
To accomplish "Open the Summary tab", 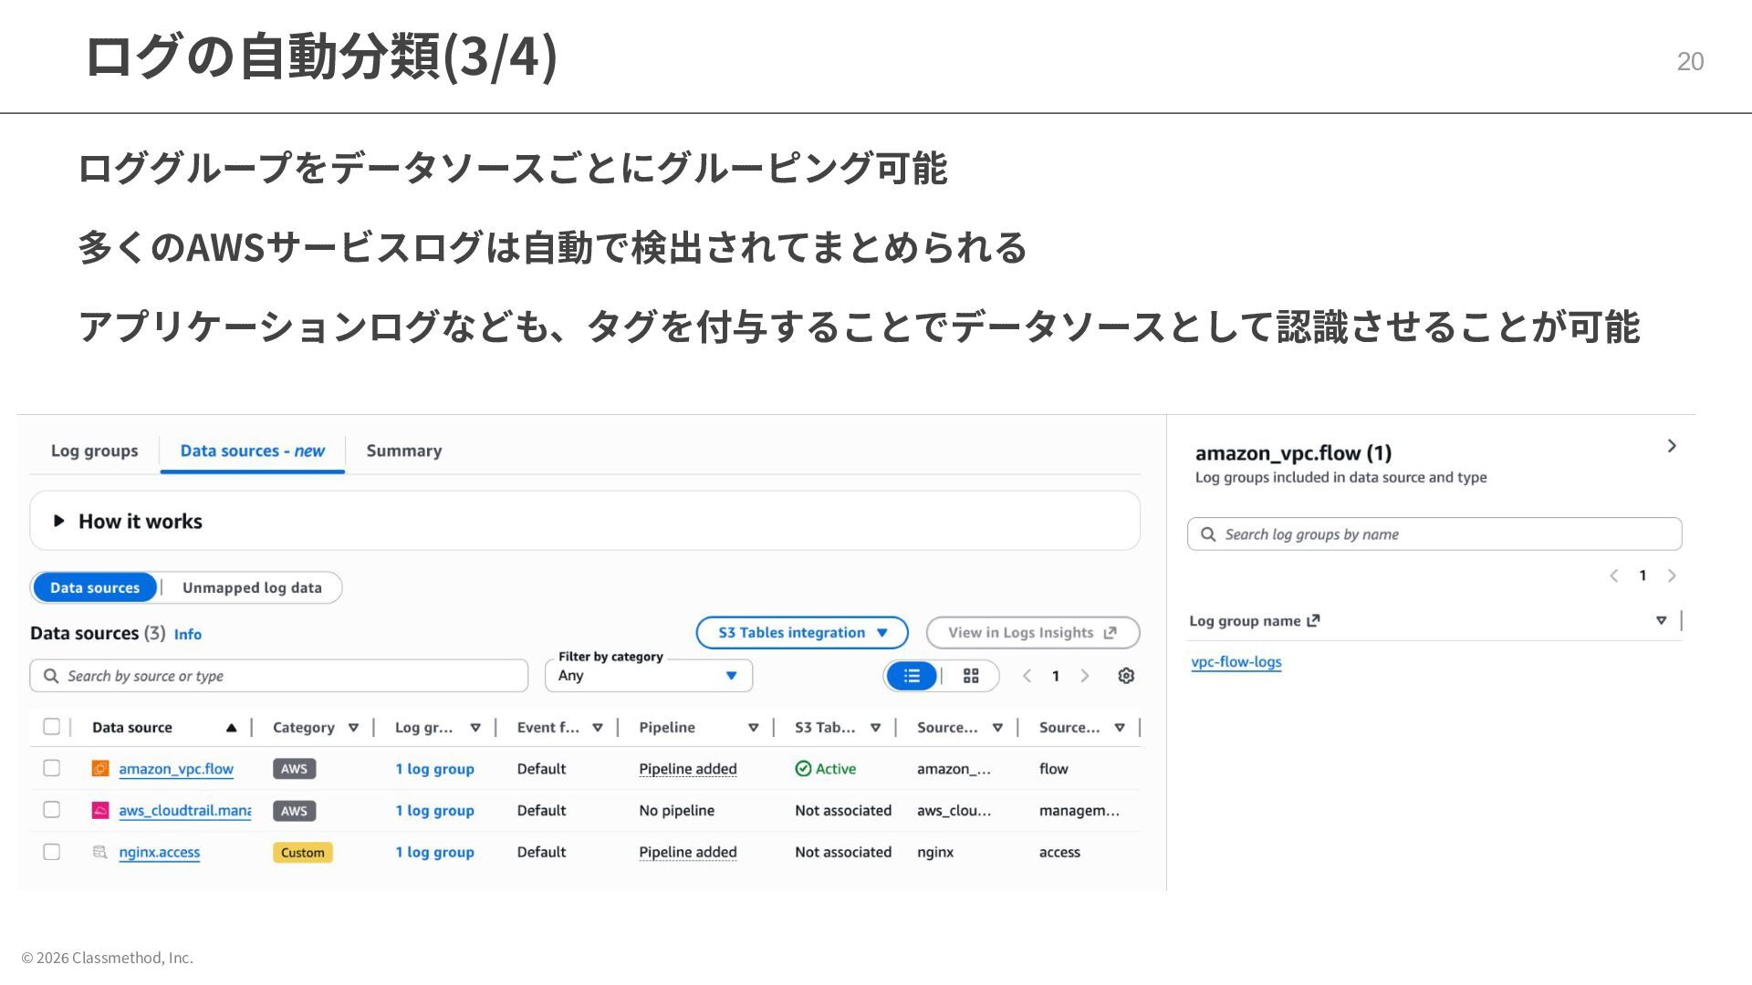I will (x=403, y=451).
